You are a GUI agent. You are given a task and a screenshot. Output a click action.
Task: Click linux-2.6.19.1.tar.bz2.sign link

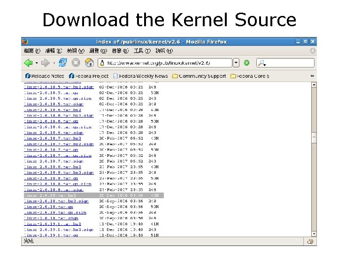pyautogui.click(x=59, y=230)
